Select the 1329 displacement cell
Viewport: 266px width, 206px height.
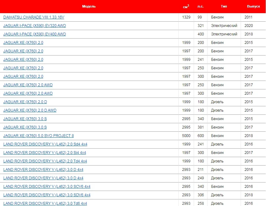[x=186, y=17]
